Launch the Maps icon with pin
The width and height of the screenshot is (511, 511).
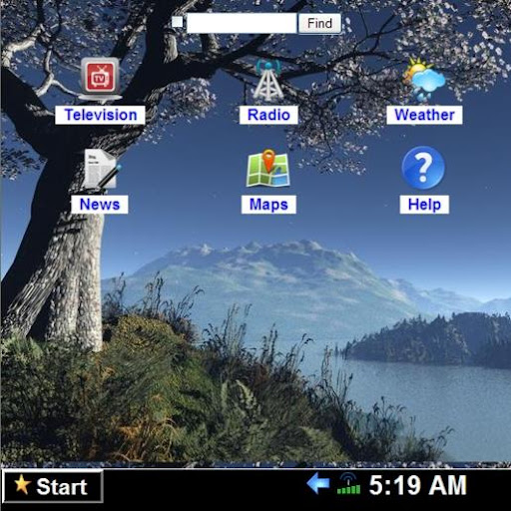click(268, 168)
